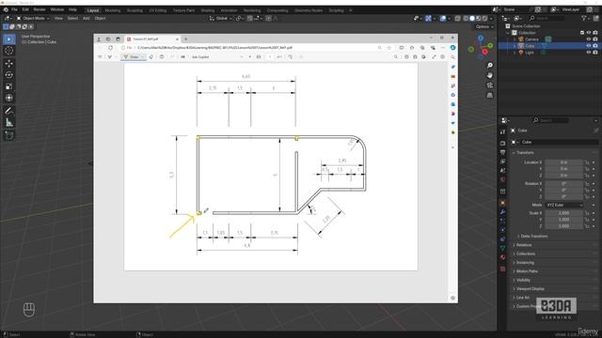Switch orthographic/perspective view grid icon
This screenshot has width=602, height=338.
coord(489,95)
